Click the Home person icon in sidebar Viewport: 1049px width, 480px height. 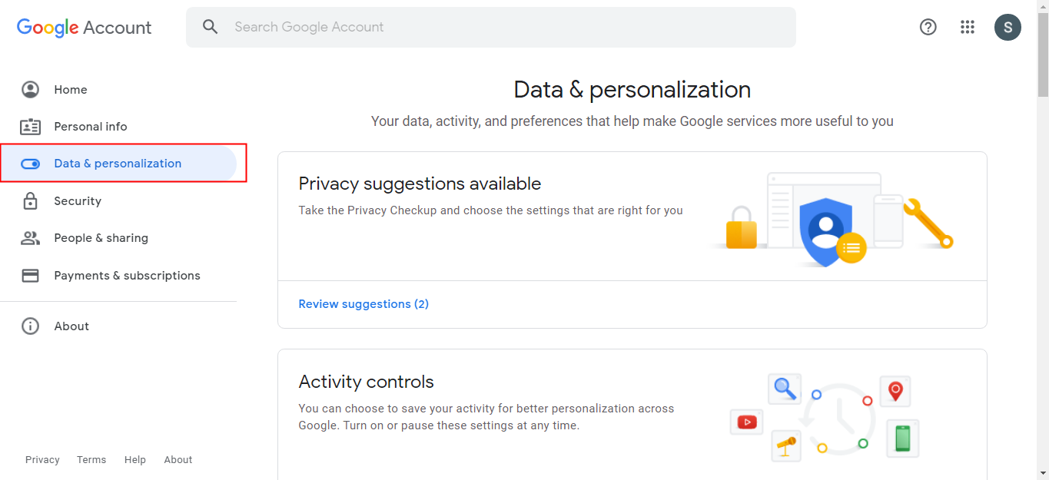30,90
